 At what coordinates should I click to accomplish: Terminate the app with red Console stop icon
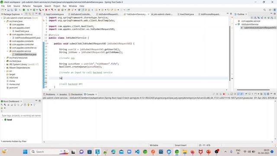(x=224, y=94)
